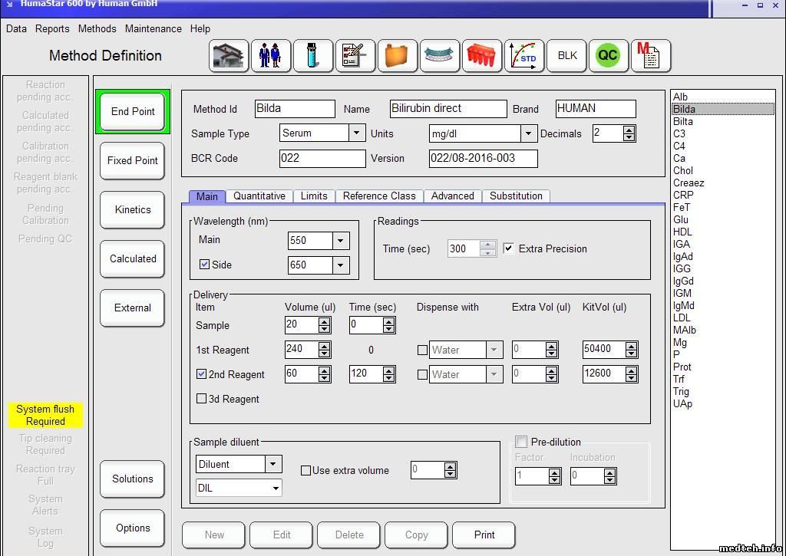Open the Units mg/dl dropdown
786x556 pixels.
tap(527, 133)
